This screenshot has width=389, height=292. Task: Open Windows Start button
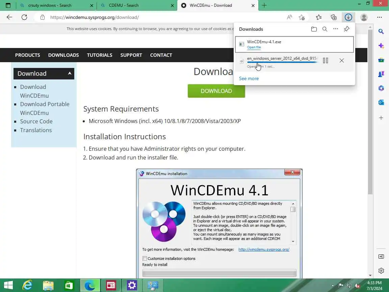pos(8,285)
